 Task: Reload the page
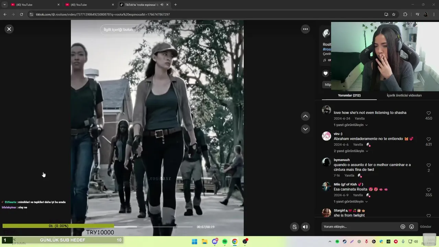pyautogui.click(x=21, y=14)
